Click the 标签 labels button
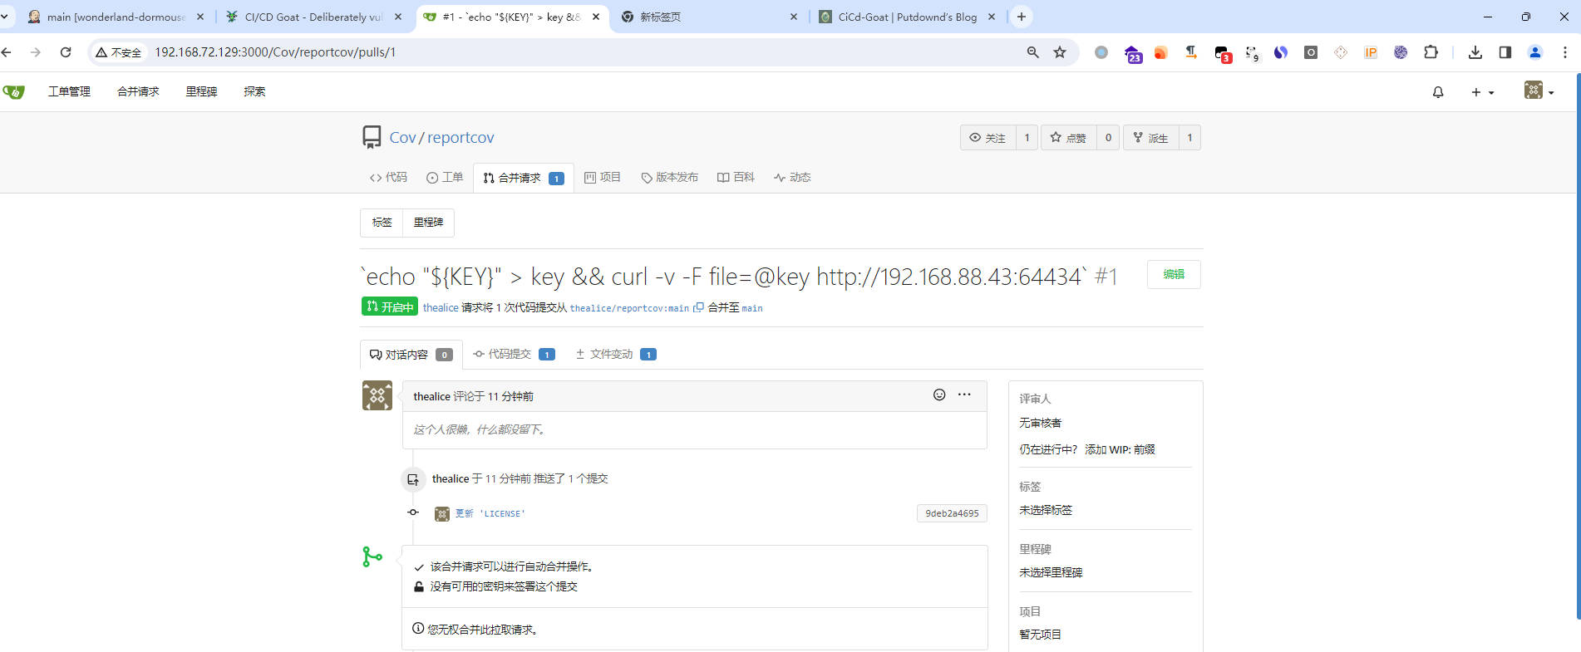This screenshot has width=1581, height=652. [382, 223]
